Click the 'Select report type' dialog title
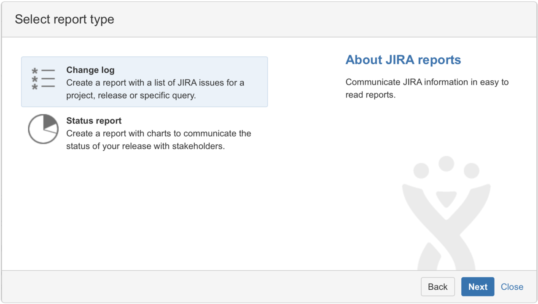 pos(65,19)
